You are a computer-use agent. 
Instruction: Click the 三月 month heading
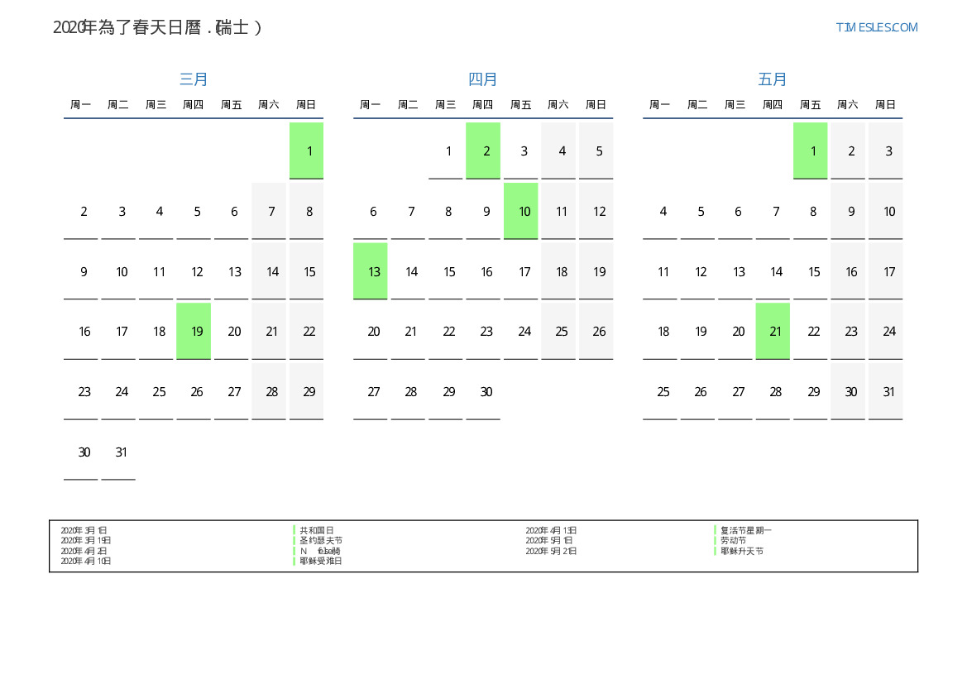point(194,79)
